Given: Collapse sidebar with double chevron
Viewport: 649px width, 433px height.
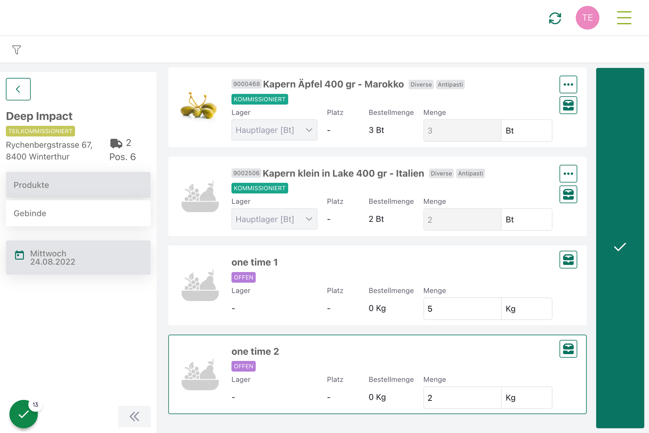Looking at the screenshot, I should [x=134, y=416].
